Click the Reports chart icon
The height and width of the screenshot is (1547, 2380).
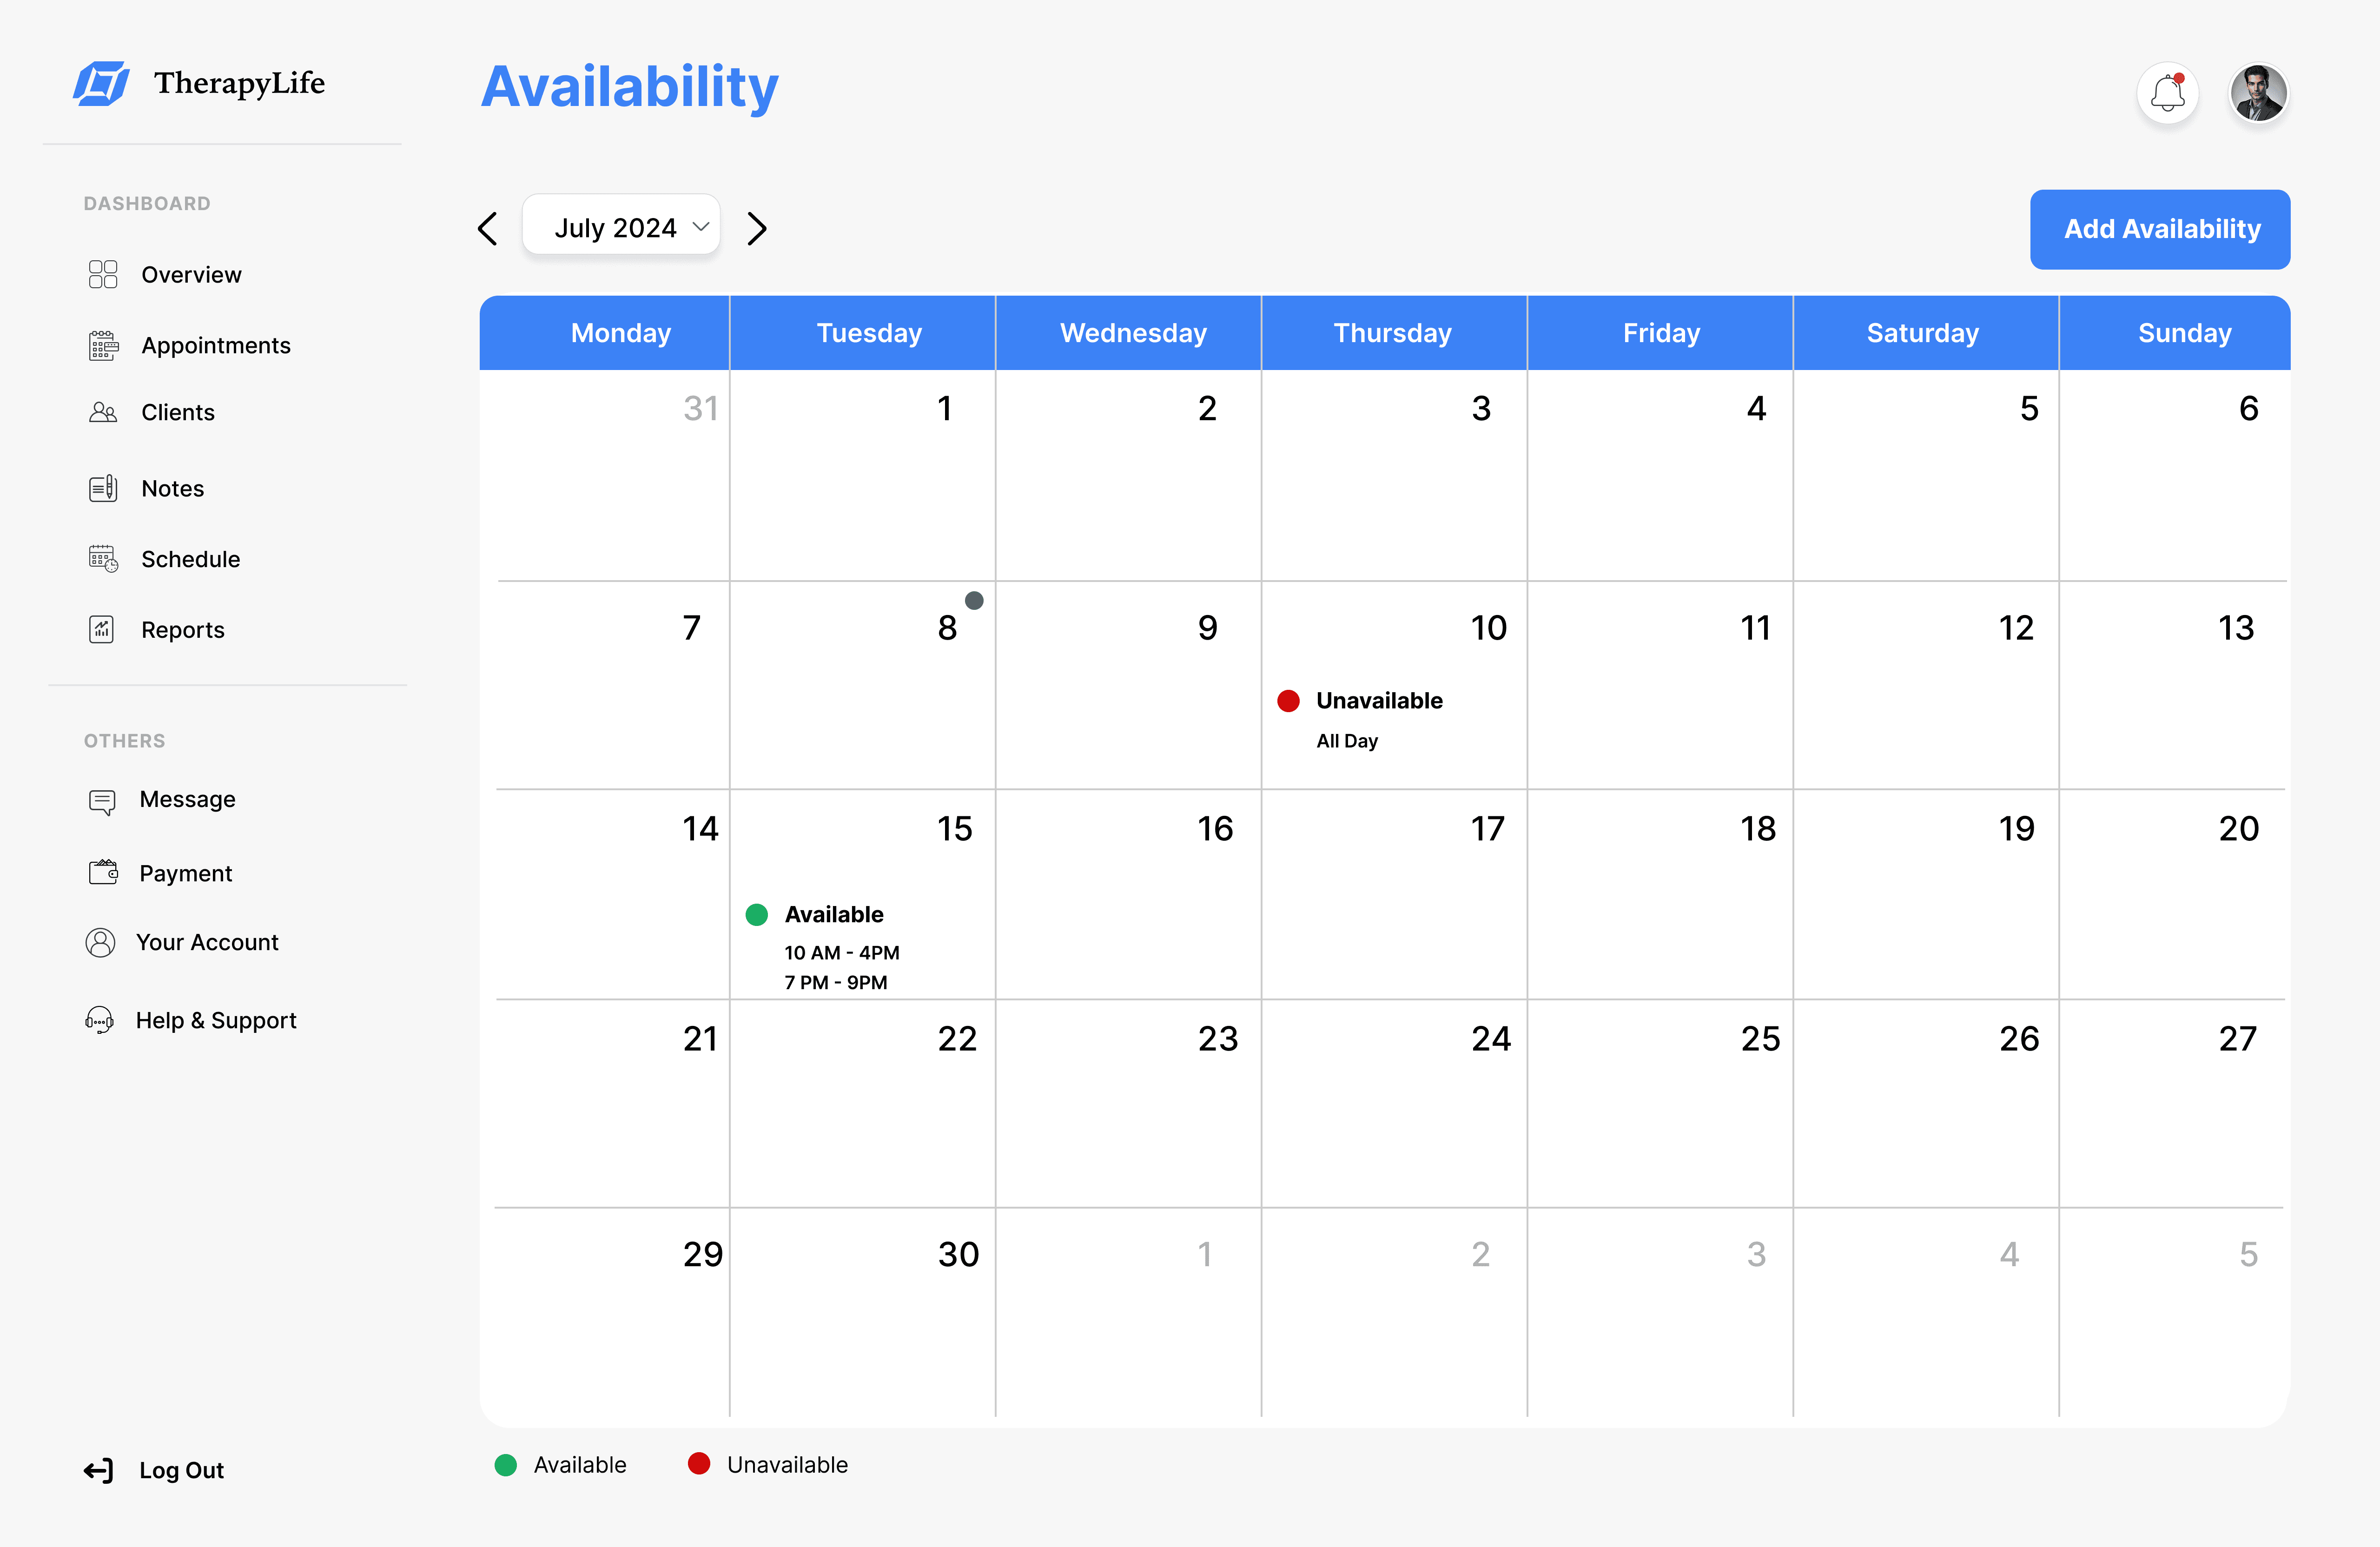tap(102, 629)
